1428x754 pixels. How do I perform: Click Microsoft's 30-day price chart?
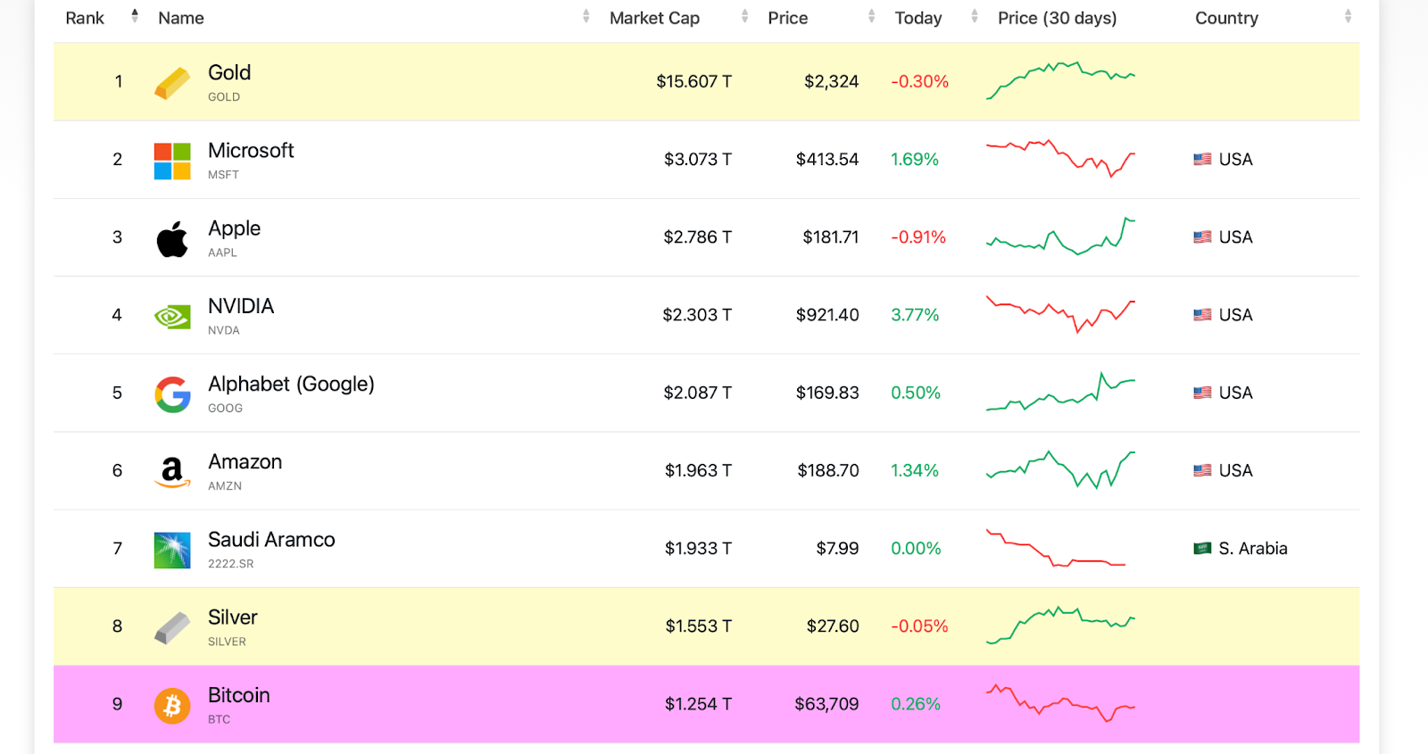click(x=1060, y=159)
